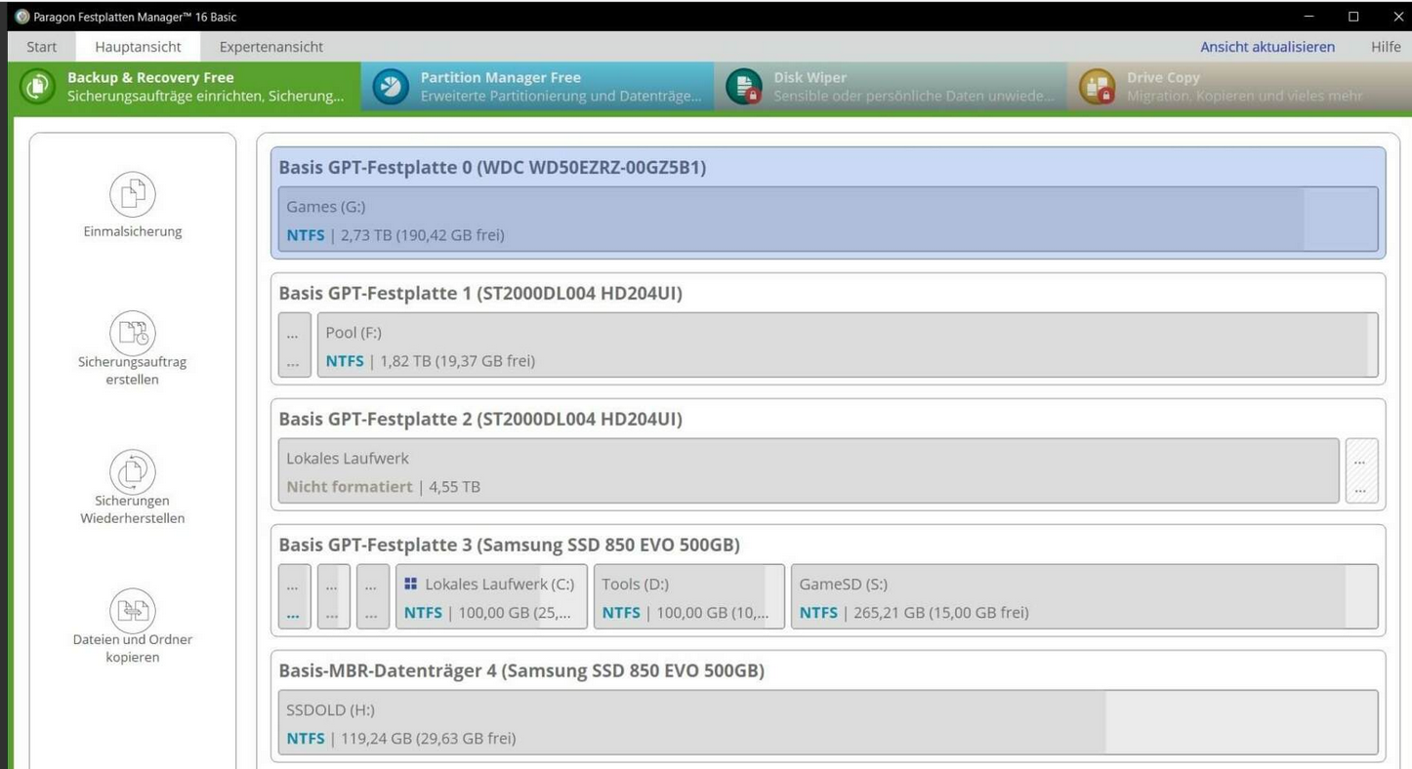
Task: Switch to the Start tab
Action: pos(41,47)
